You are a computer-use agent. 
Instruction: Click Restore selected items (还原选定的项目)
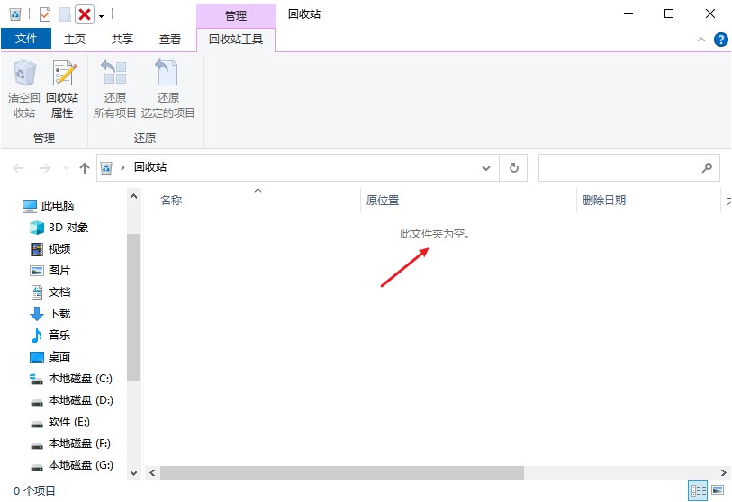tap(167, 89)
